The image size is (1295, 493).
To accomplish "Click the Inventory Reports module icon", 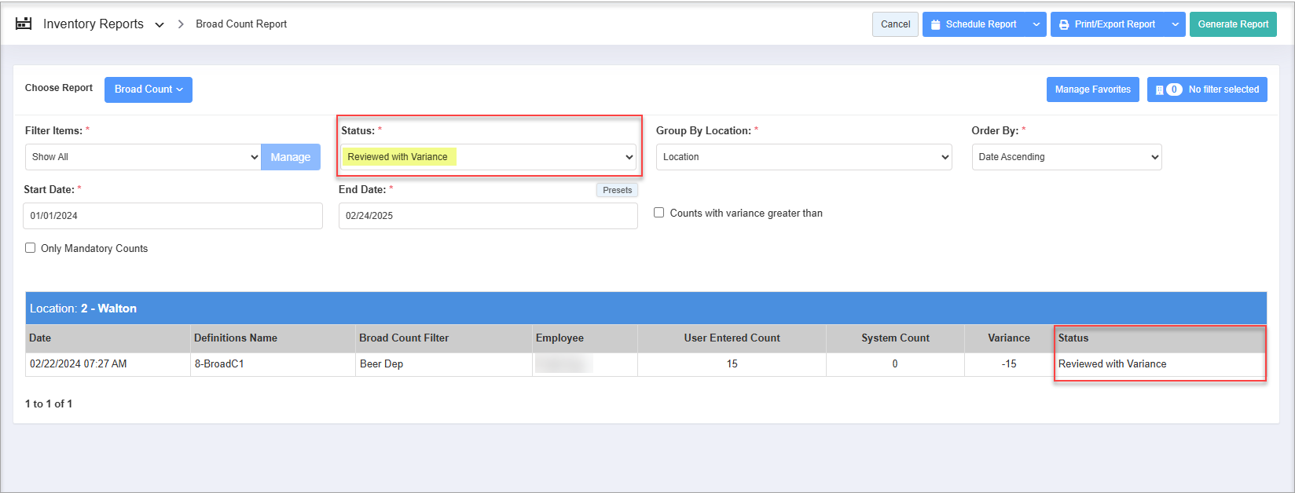I will (24, 24).
